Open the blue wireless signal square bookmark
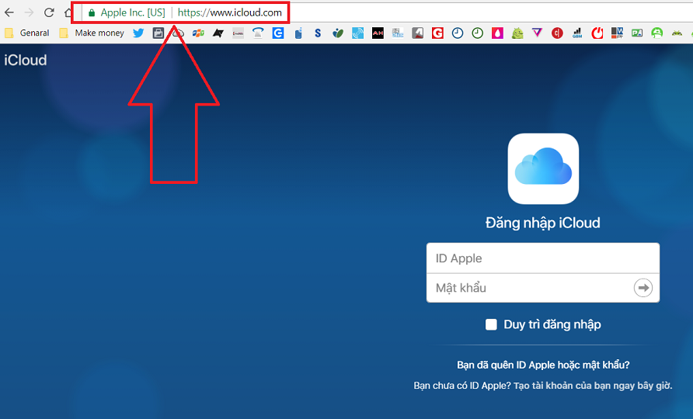693x419 pixels. click(x=358, y=33)
